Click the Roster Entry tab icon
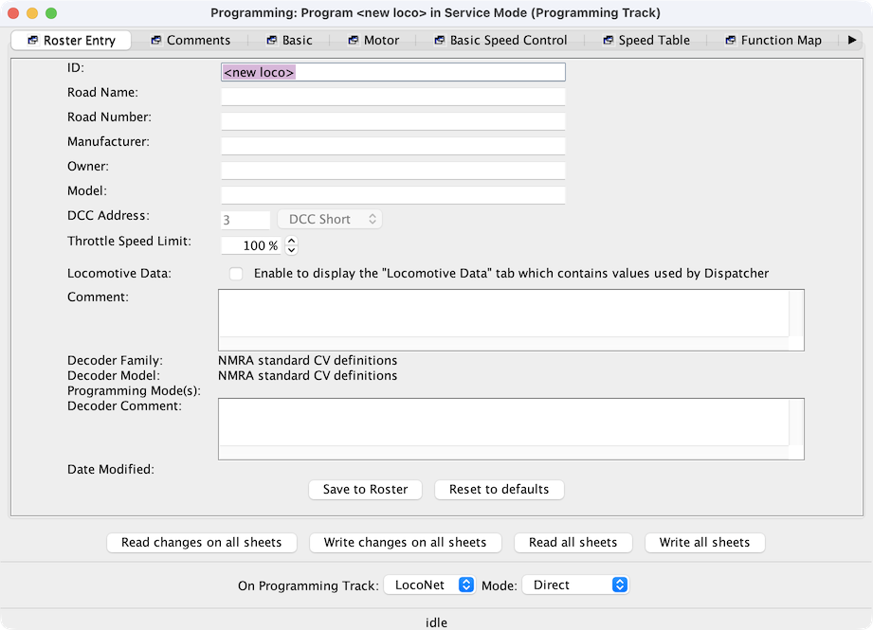The width and height of the screenshot is (873, 630). pyautogui.click(x=33, y=40)
